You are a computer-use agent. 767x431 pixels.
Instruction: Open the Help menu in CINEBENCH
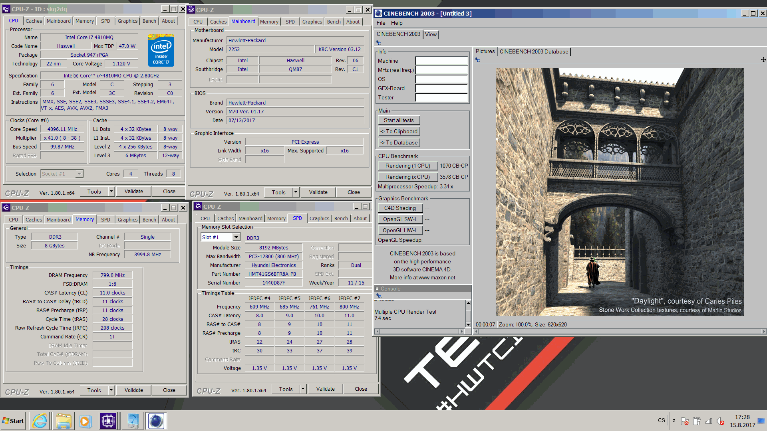click(x=397, y=23)
